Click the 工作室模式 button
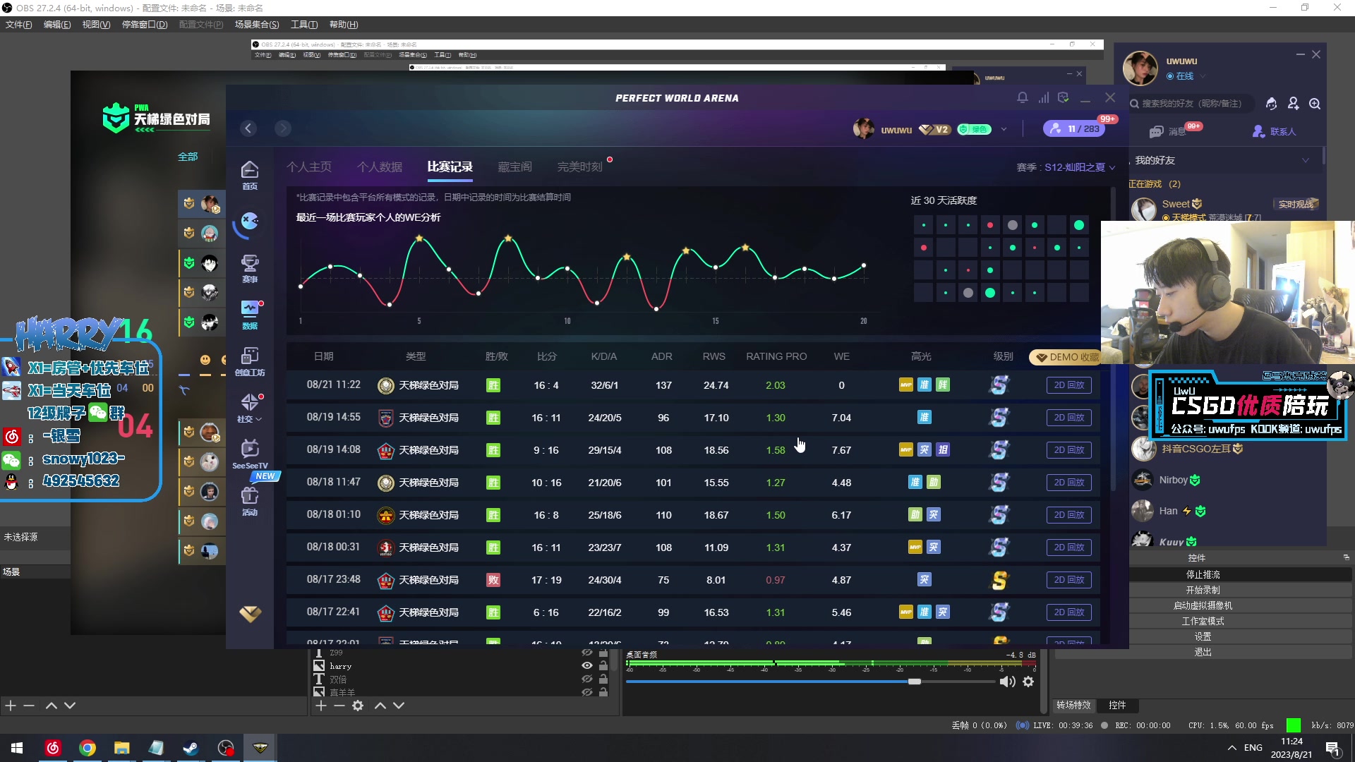1355x762 pixels. pyautogui.click(x=1203, y=621)
